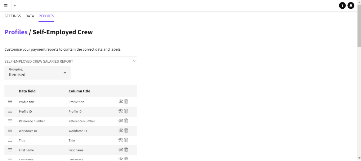361x161 pixels.
Task: Click drag handle for Profile title row
Action: [10, 102]
